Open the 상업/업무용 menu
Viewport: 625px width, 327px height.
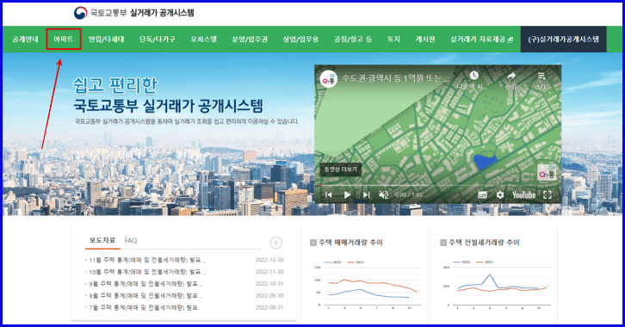(300, 39)
